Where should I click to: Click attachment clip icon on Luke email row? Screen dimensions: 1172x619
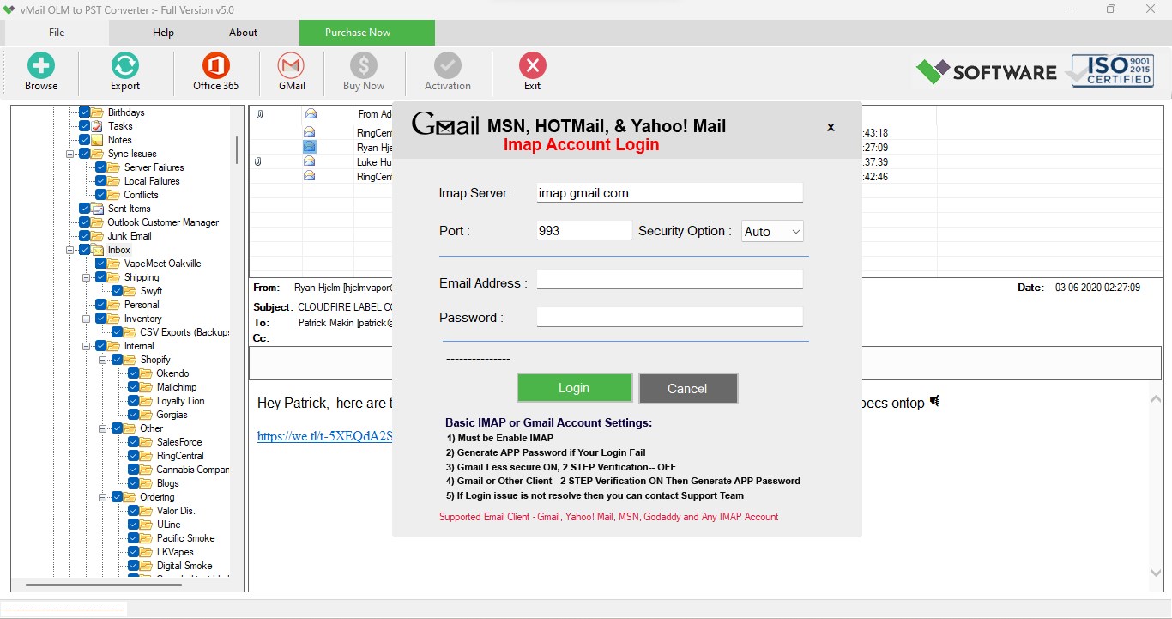point(258,161)
